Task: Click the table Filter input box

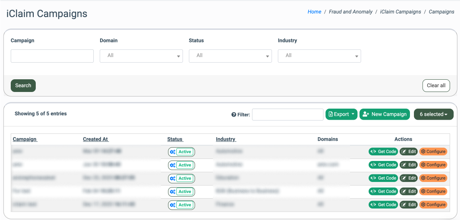Action: tap(288, 115)
